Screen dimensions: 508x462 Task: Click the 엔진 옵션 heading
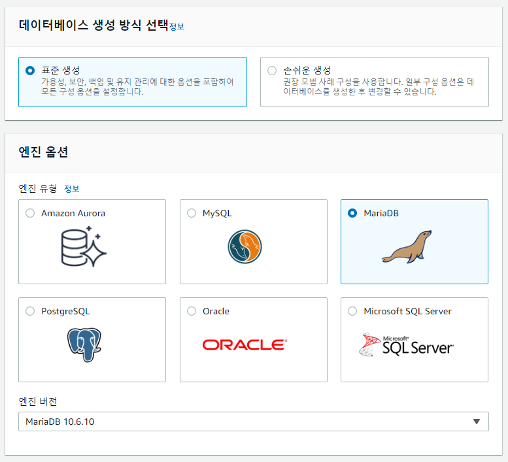point(43,152)
